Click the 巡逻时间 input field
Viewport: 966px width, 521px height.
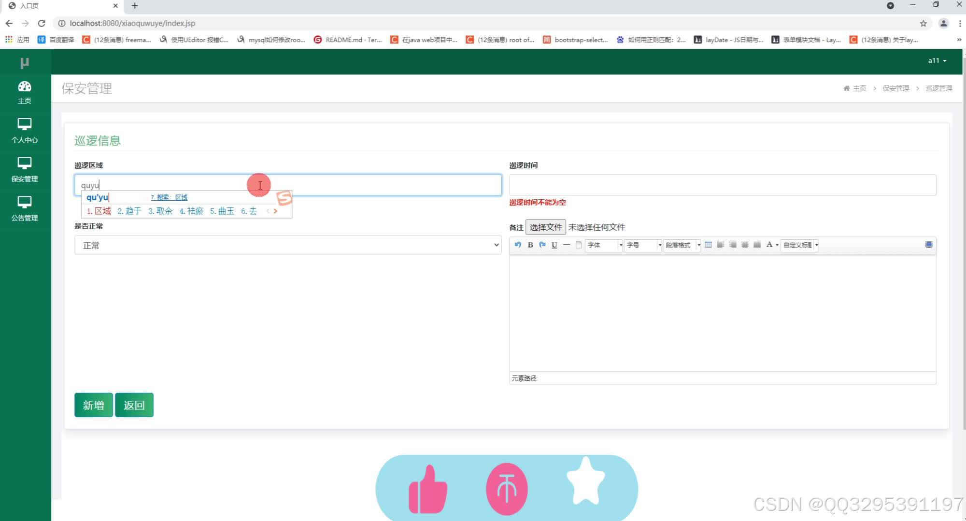point(723,185)
